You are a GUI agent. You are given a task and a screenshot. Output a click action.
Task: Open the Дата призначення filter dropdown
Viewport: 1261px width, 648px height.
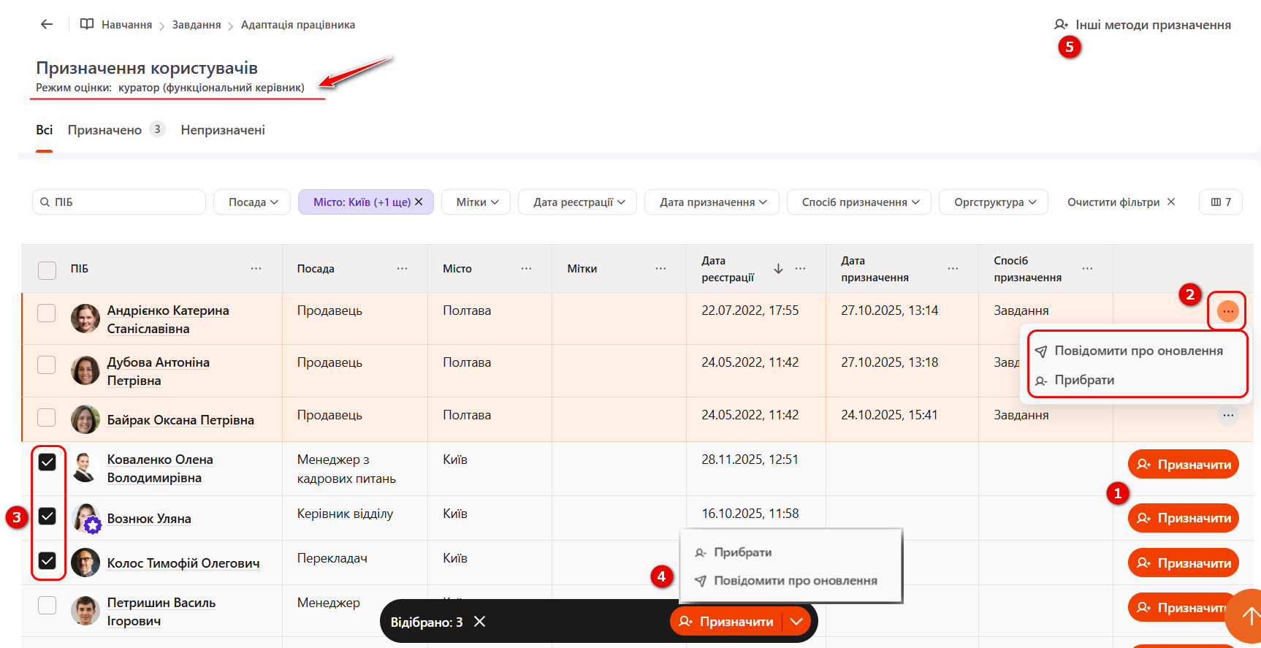[x=712, y=202]
